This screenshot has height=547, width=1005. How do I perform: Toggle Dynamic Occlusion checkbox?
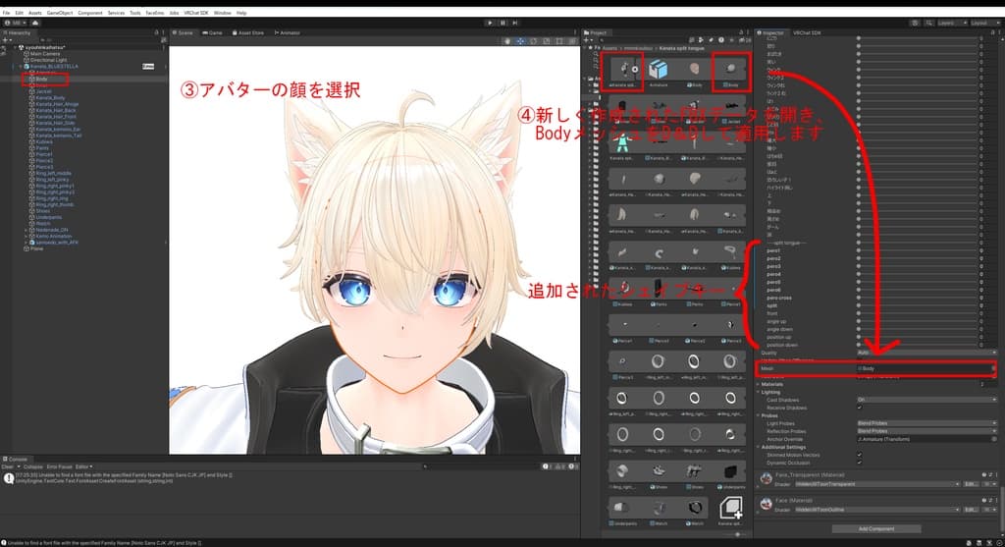[x=860, y=463]
